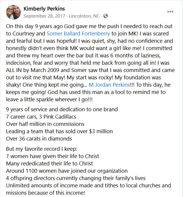
Task: Open tagged profile Somer Ballard Fortenberry
Action: click(78, 34)
